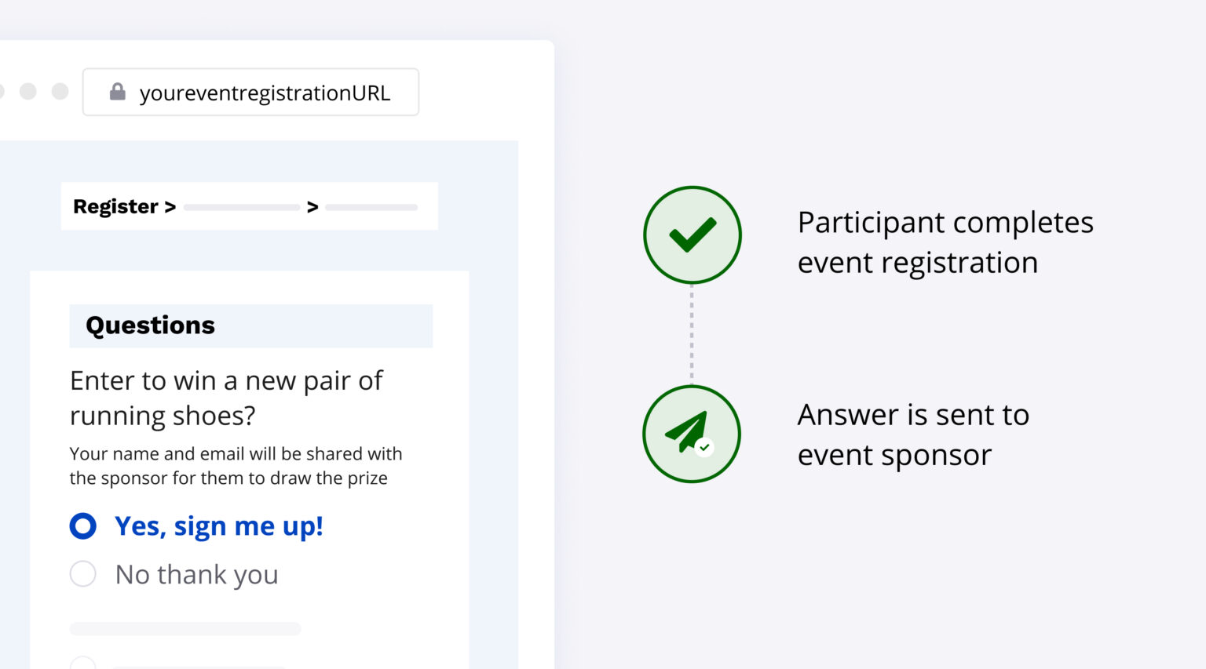The height and width of the screenshot is (669, 1206).
Task: Click the dotted connector line between steps
Action: point(691,333)
